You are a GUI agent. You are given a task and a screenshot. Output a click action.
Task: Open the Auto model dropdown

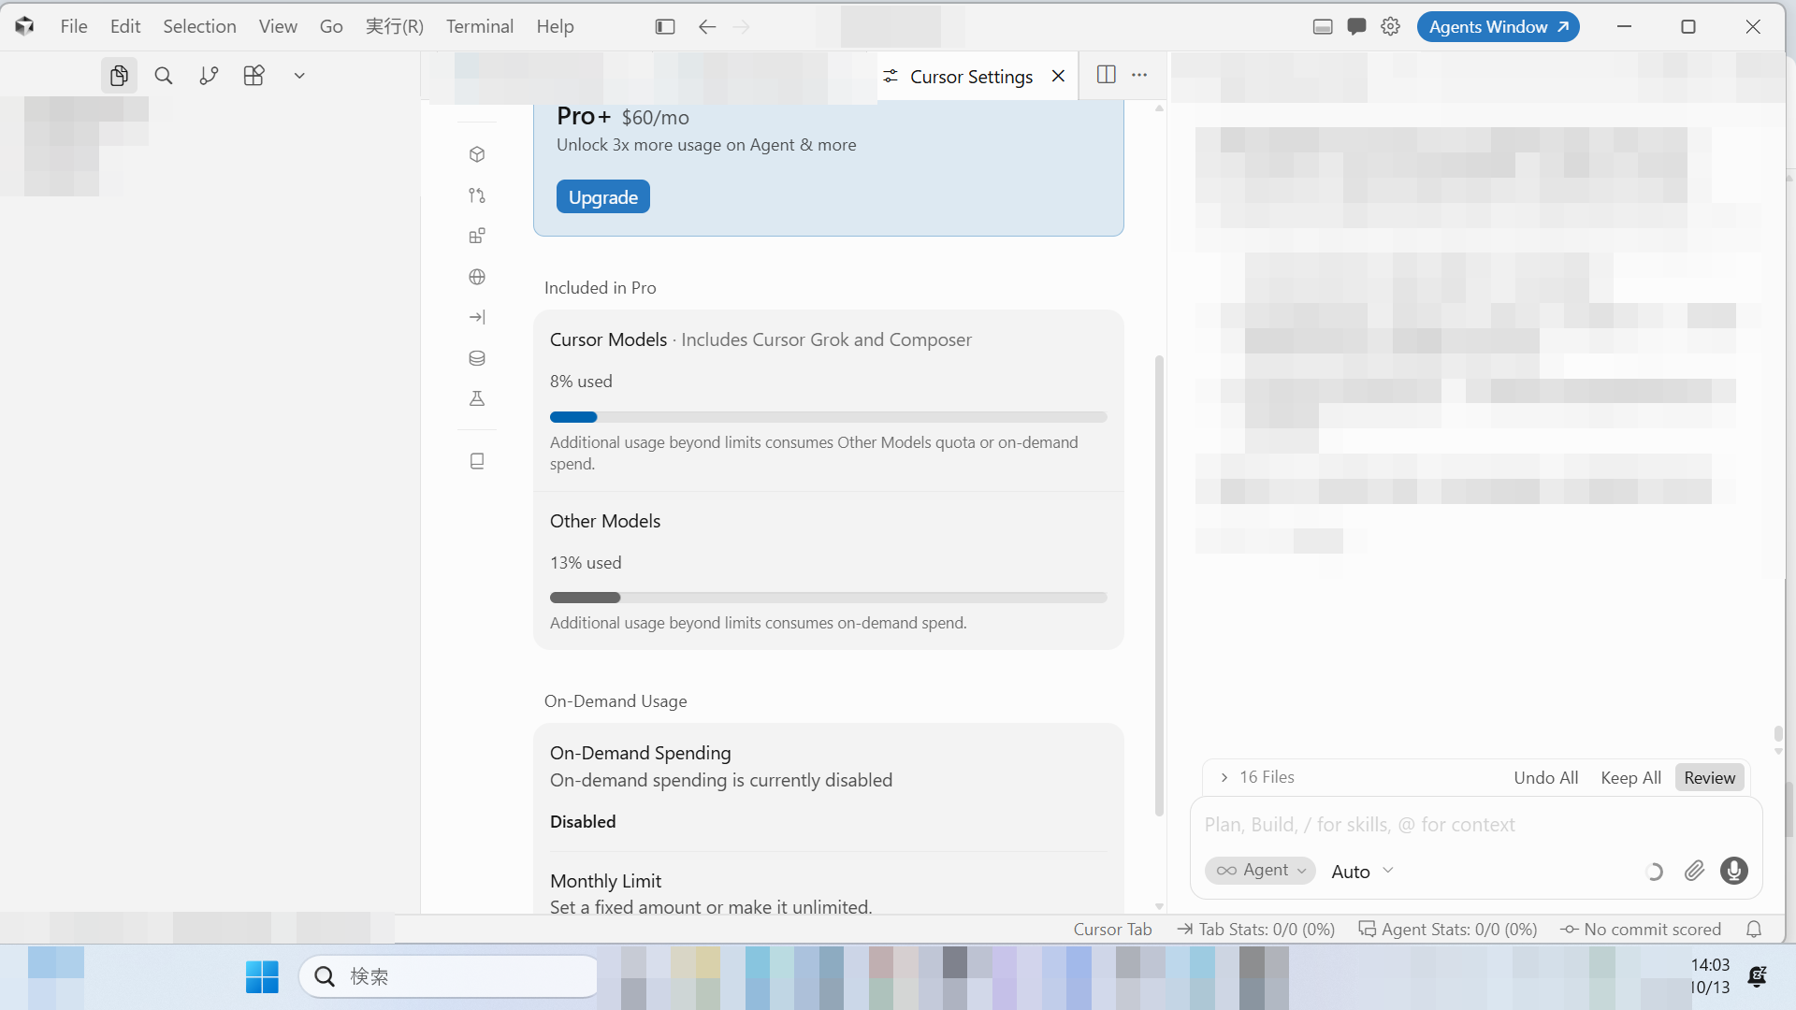point(1362,872)
